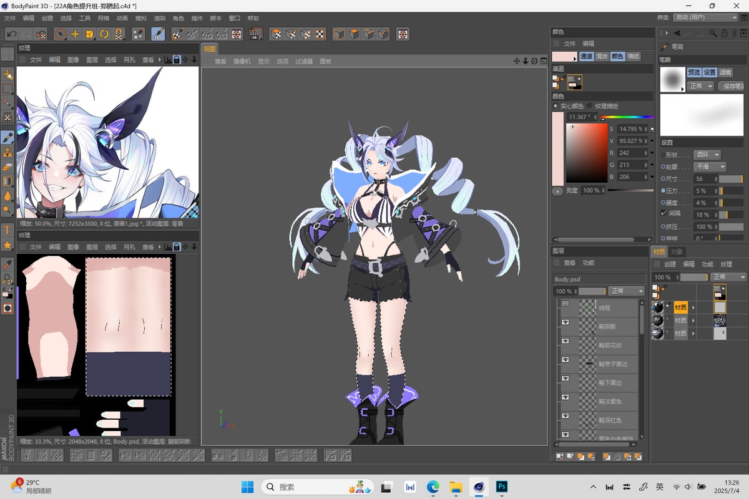The height and width of the screenshot is (499, 749).
Task: Click the 通道 button in color panel
Action: (x=586, y=56)
